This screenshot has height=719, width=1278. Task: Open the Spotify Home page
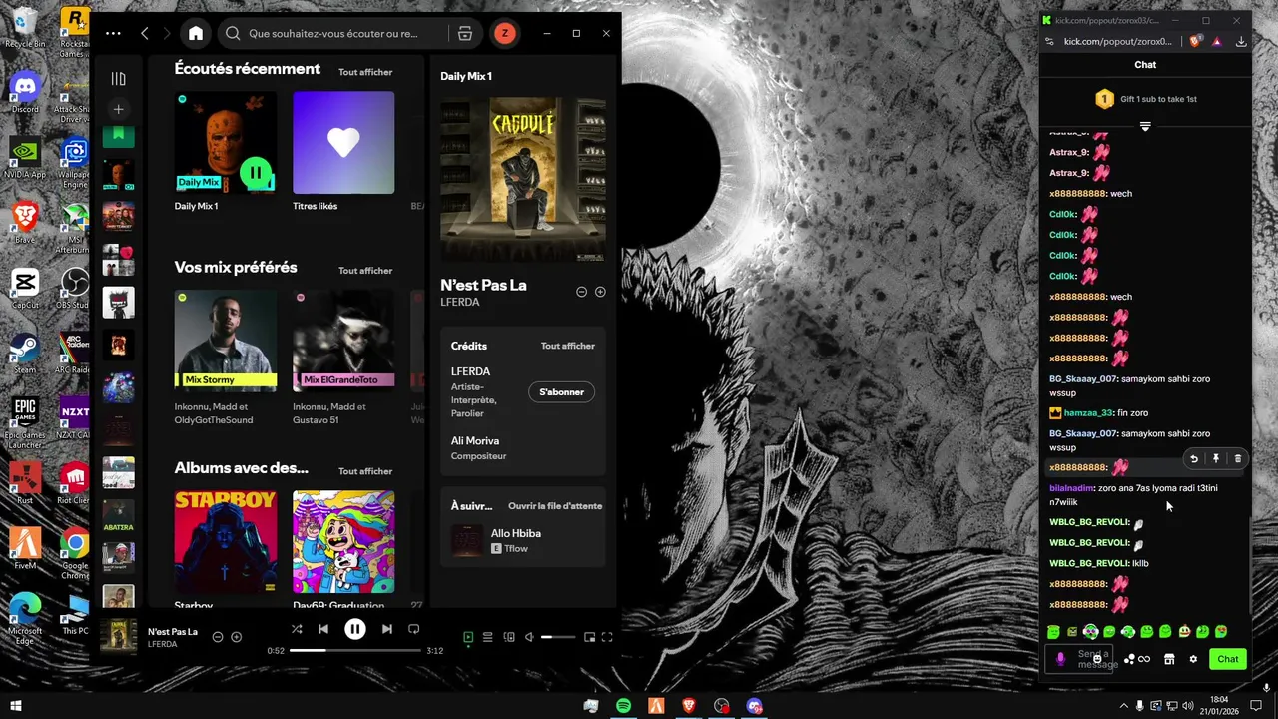point(196,33)
